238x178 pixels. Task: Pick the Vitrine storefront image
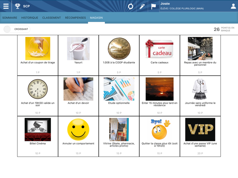[x=119, y=129]
